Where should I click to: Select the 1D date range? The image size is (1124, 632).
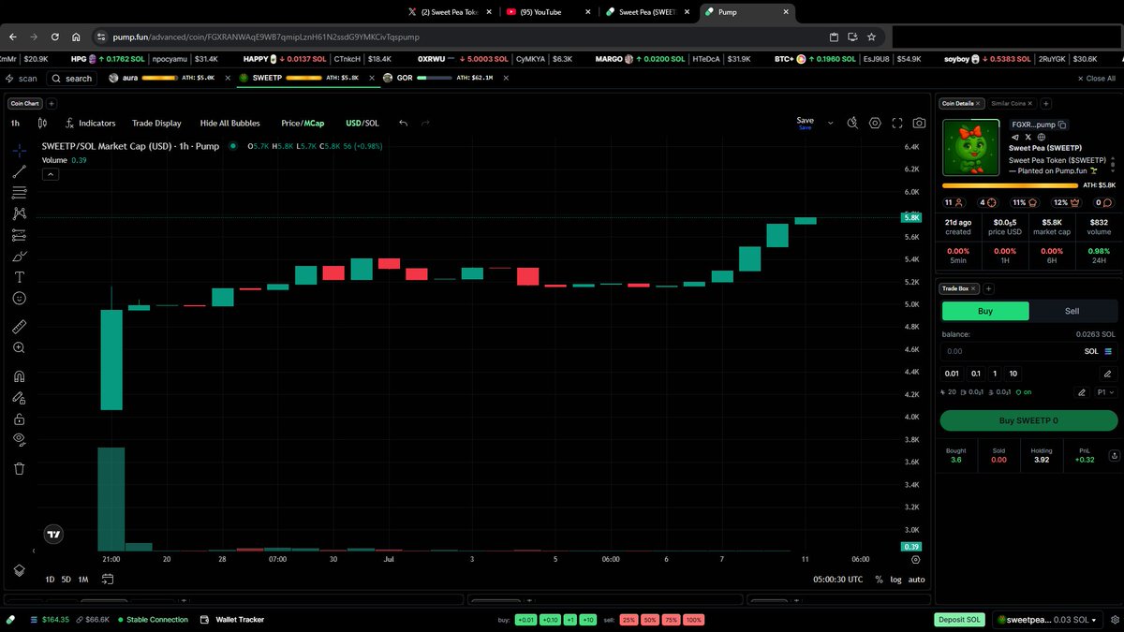pyautogui.click(x=50, y=580)
